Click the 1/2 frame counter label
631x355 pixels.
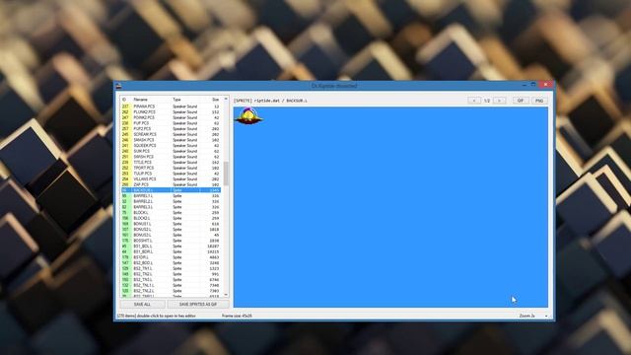pos(487,101)
